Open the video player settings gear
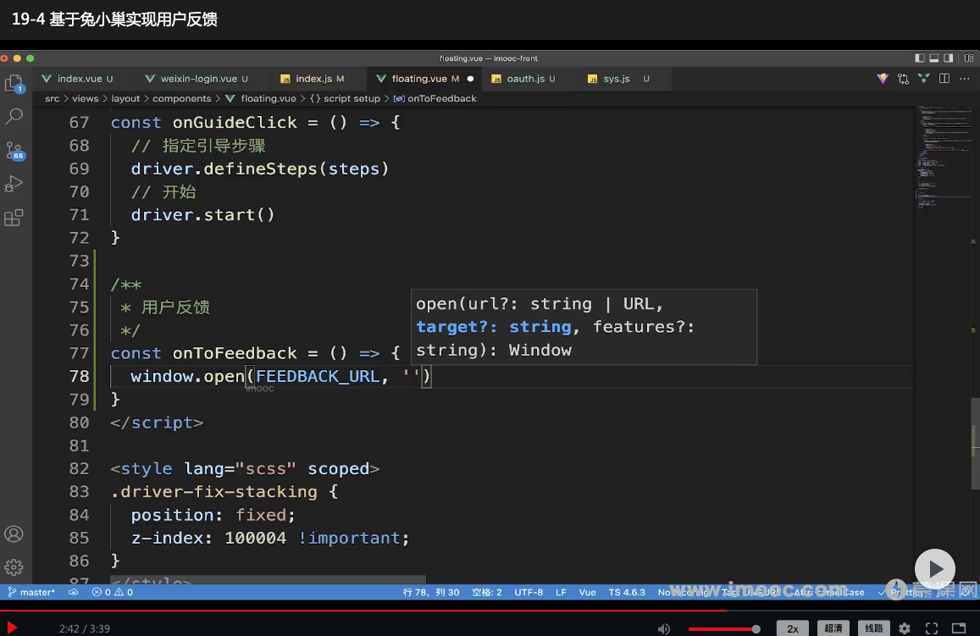This screenshot has height=636, width=980. pos(905,628)
